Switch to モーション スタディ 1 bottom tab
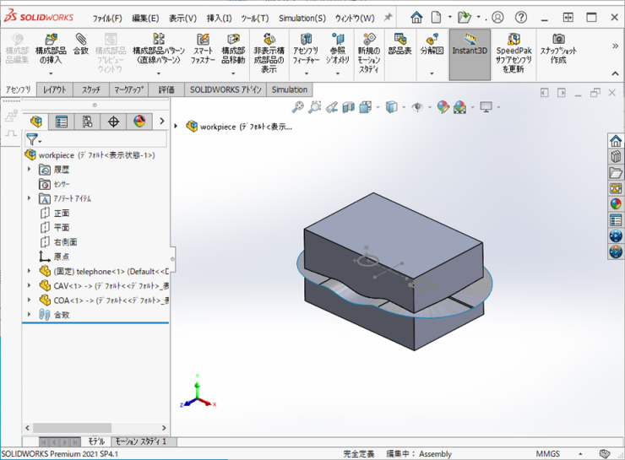This screenshot has width=625, height=460. pyautogui.click(x=140, y=441)
